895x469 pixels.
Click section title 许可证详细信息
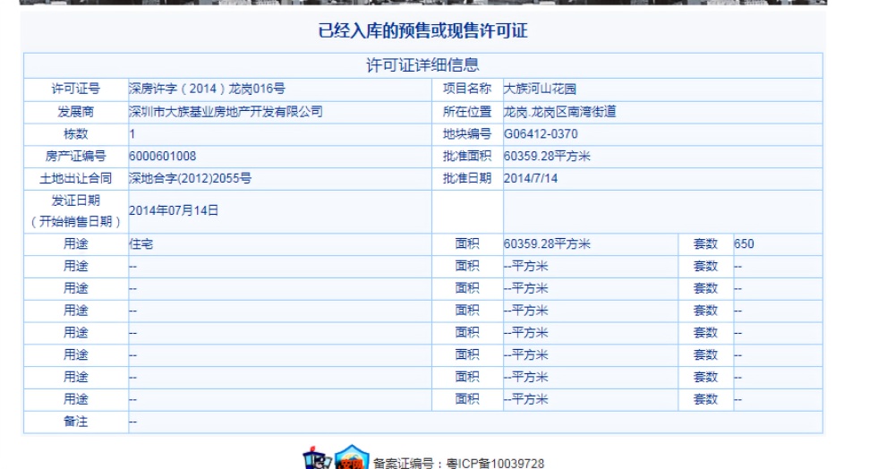click(423, 65)
